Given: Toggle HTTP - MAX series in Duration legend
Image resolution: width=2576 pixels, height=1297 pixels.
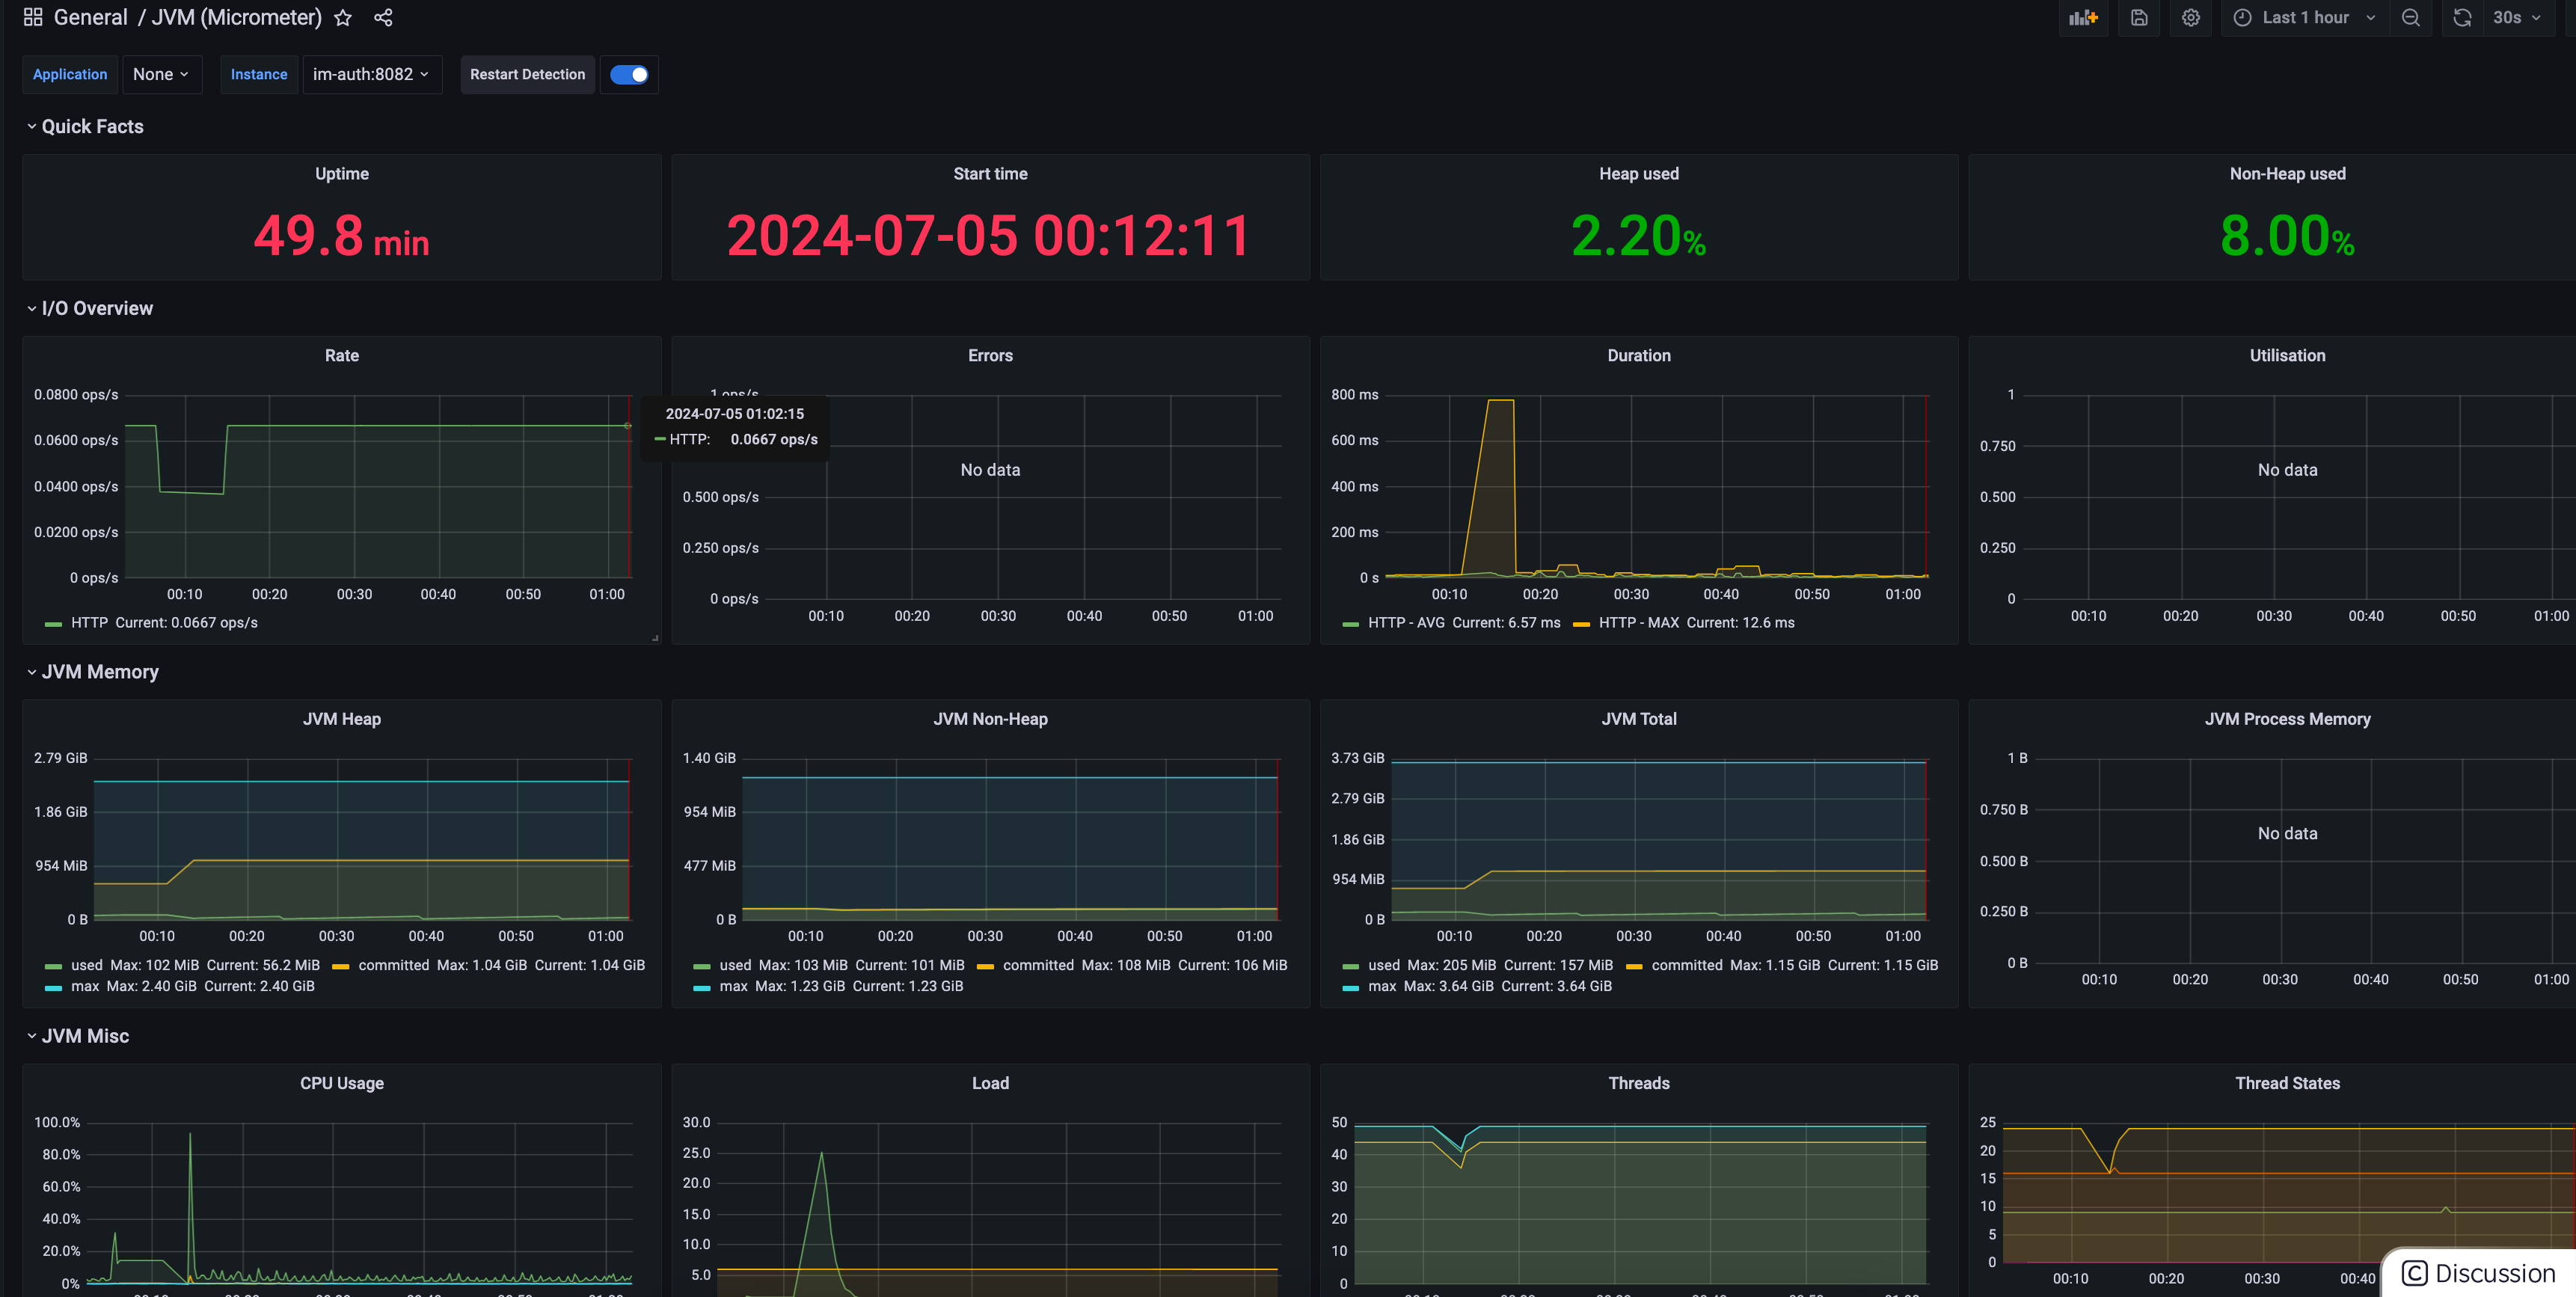Looking at the screenshot, I should [x=1638, y=623].
